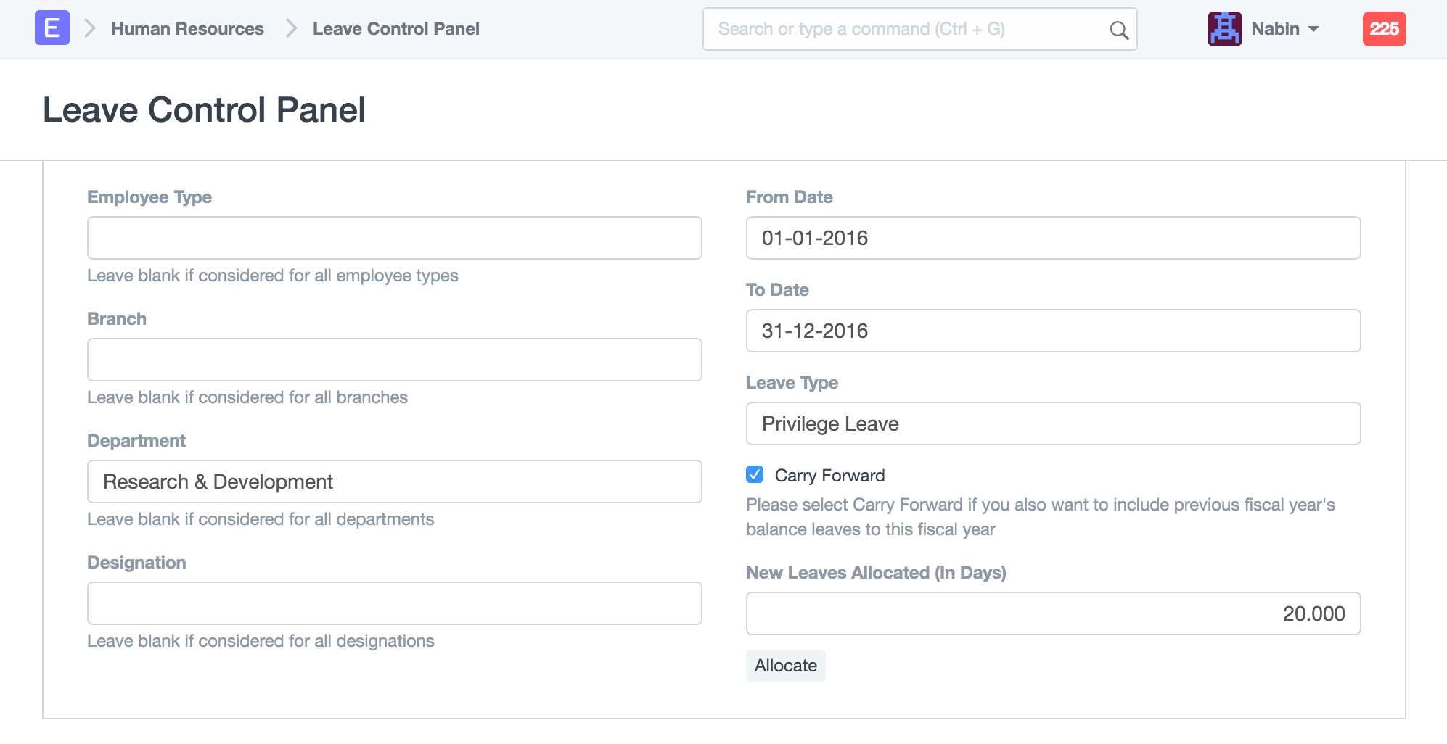
Task: Go to Human Resources breadcrumb
Action: pyautogui.click(x=187, y=29)
